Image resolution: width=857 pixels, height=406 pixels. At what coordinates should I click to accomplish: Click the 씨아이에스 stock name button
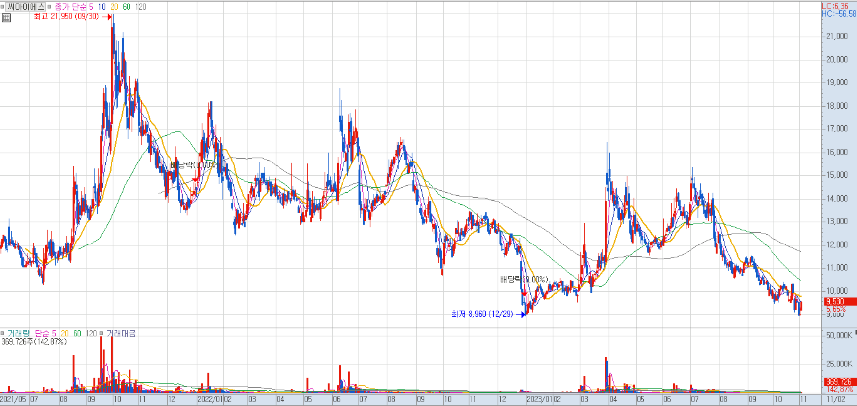[x=26, y=7]
